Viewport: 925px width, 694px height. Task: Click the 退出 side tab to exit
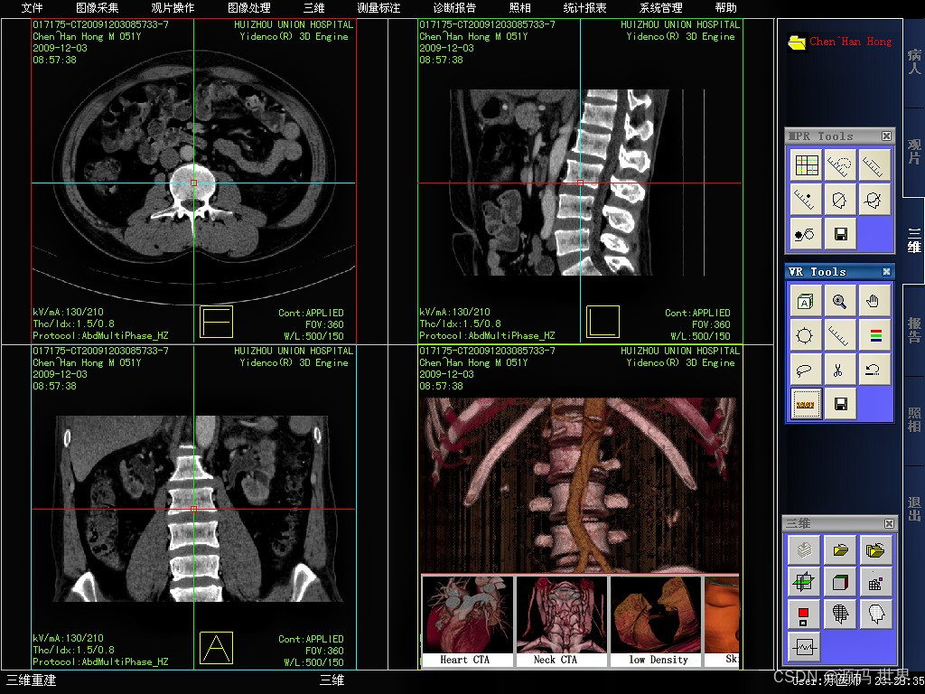[914, 510]
